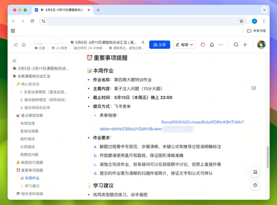Open the form link starting /base/GkWrbOLmuau
Viewport: 277px width, 205px height.
coord(203,122)
